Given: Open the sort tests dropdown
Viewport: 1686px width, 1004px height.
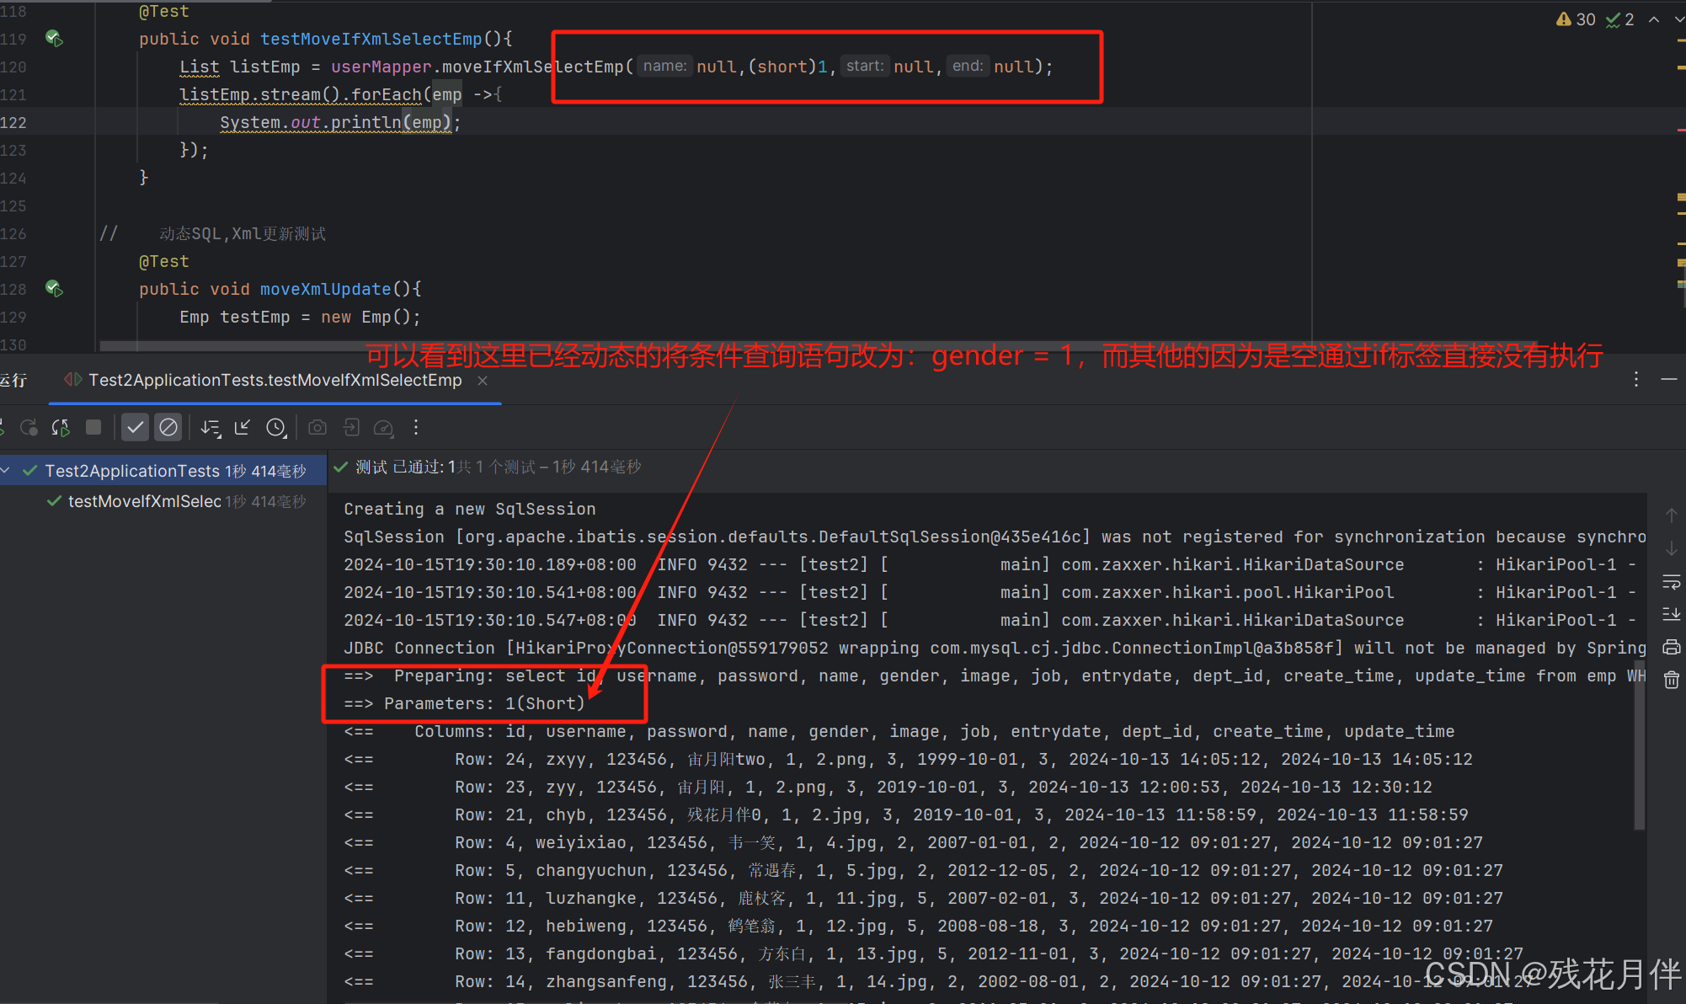Looking at the screenshot, I should pyautogui.click(x=211, y=428).
